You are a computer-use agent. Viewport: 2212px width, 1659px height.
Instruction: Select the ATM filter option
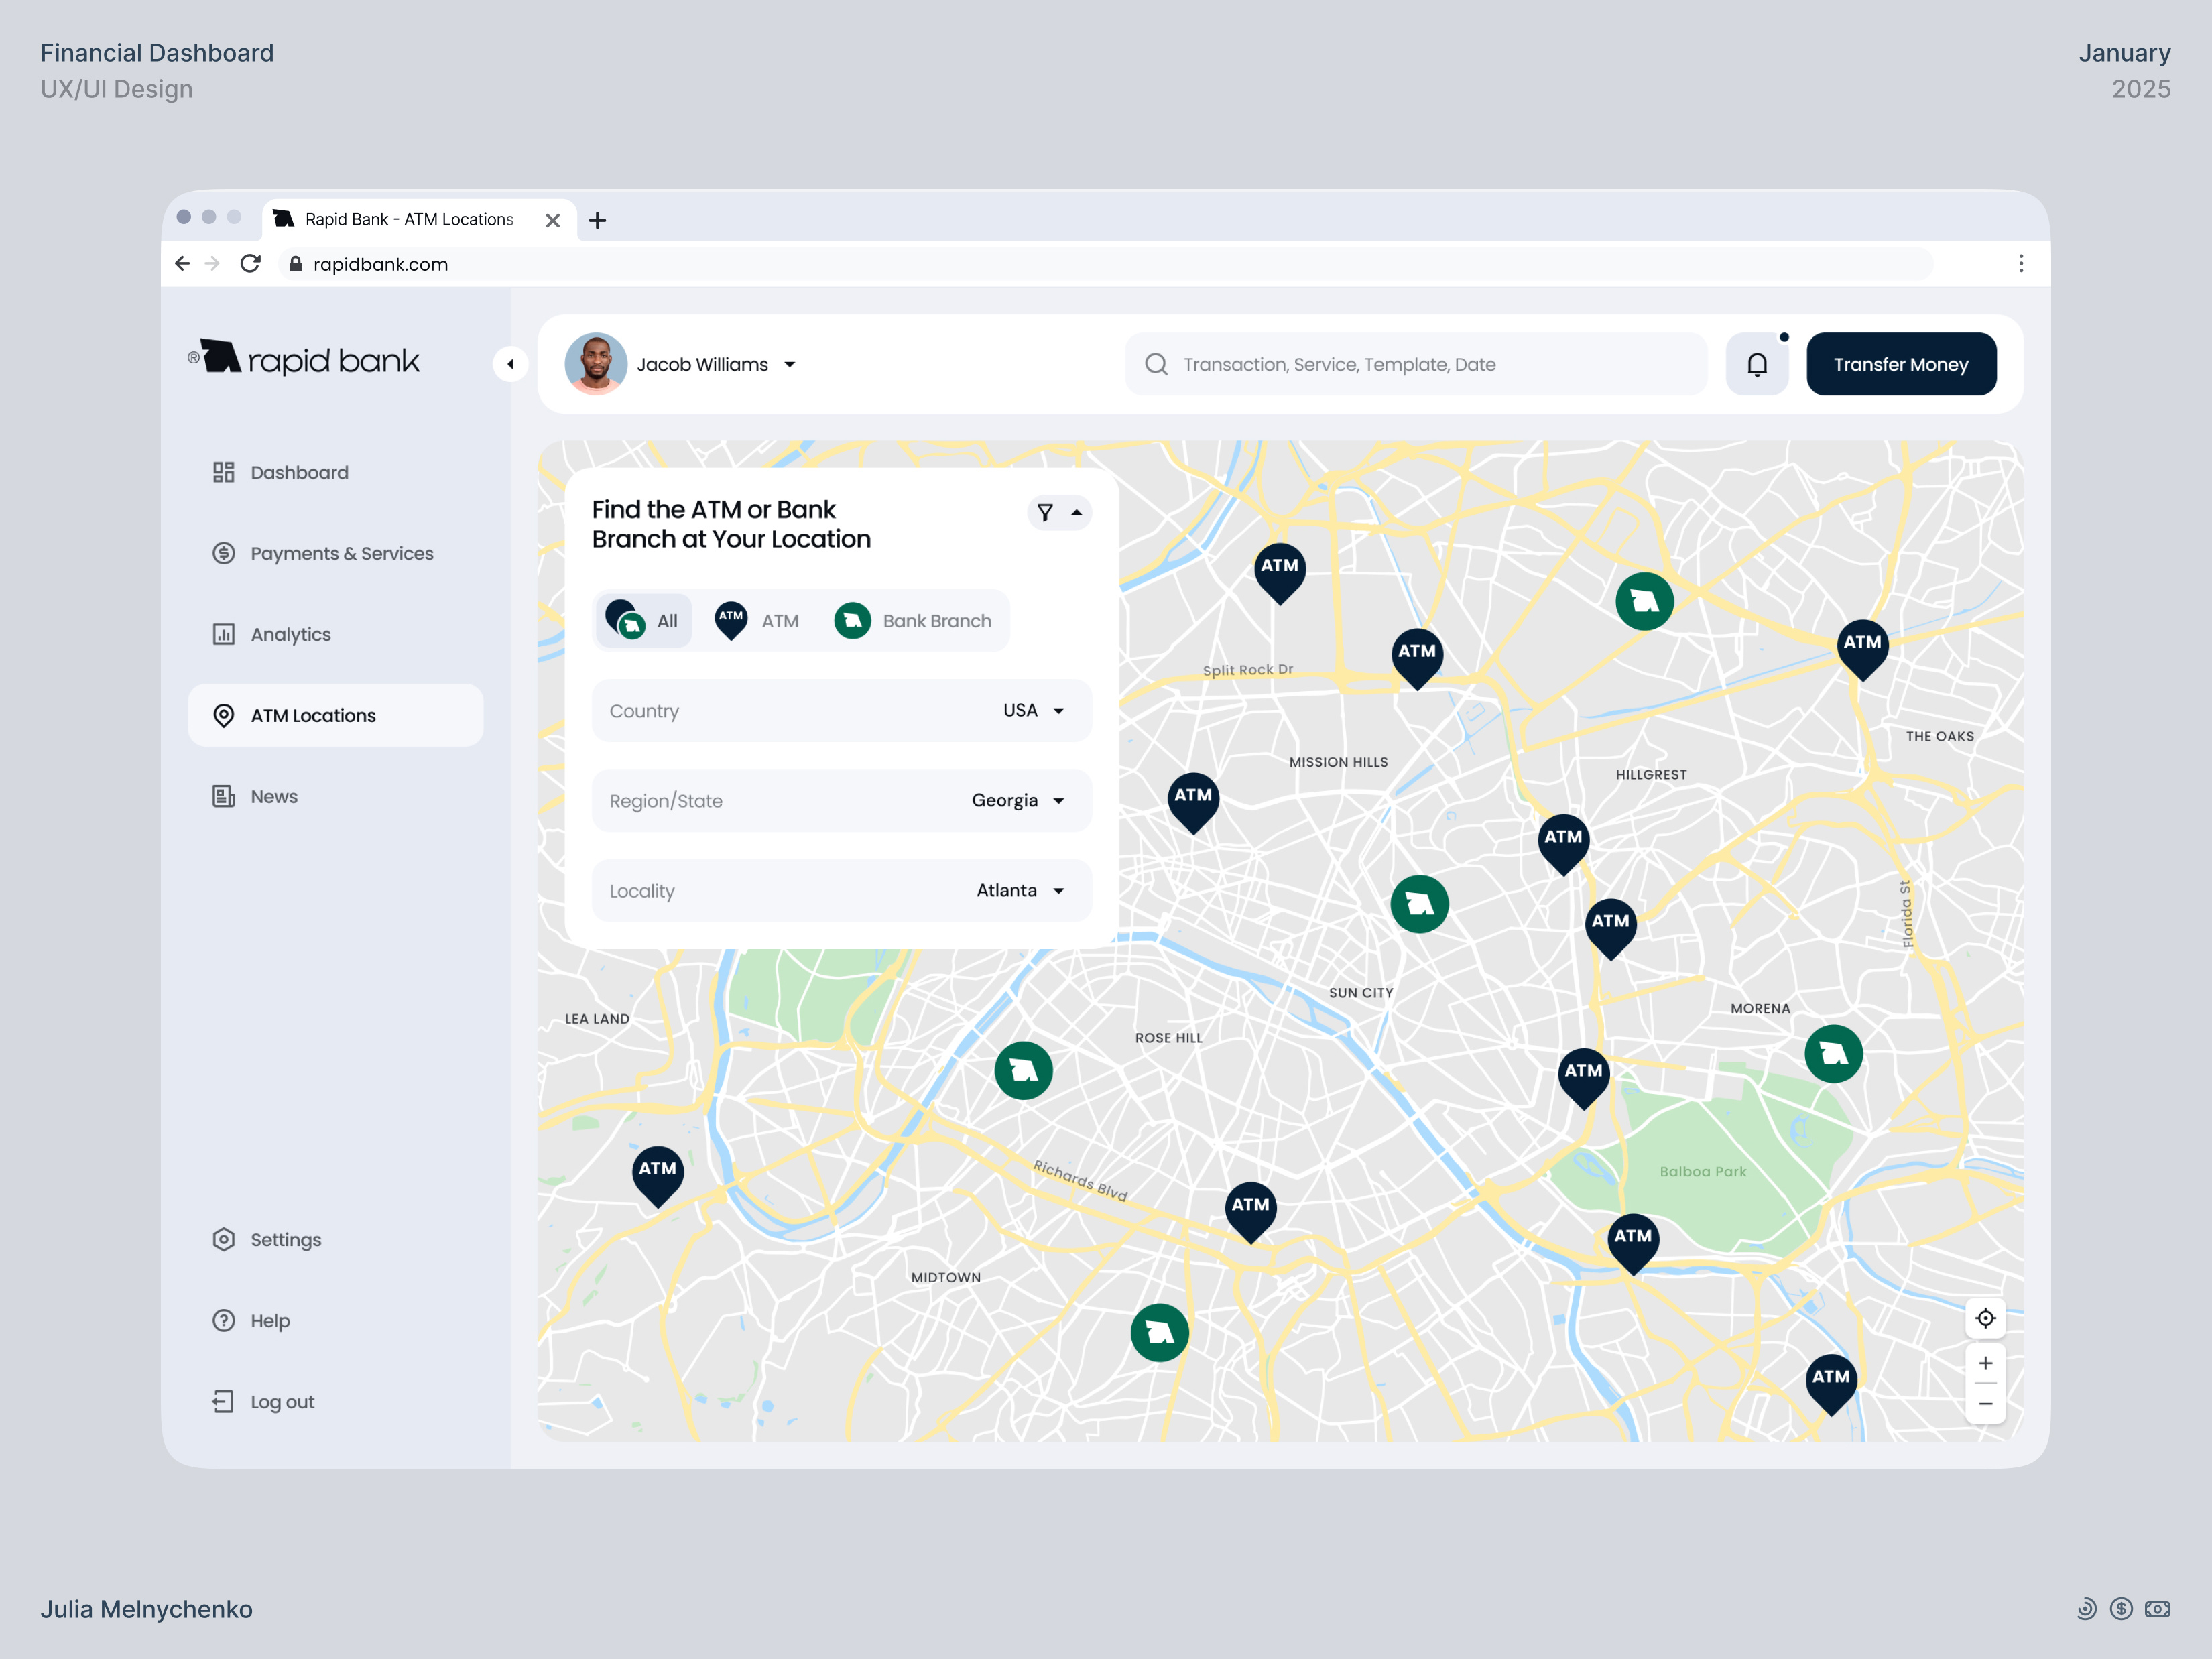click(x=758, y=620)
